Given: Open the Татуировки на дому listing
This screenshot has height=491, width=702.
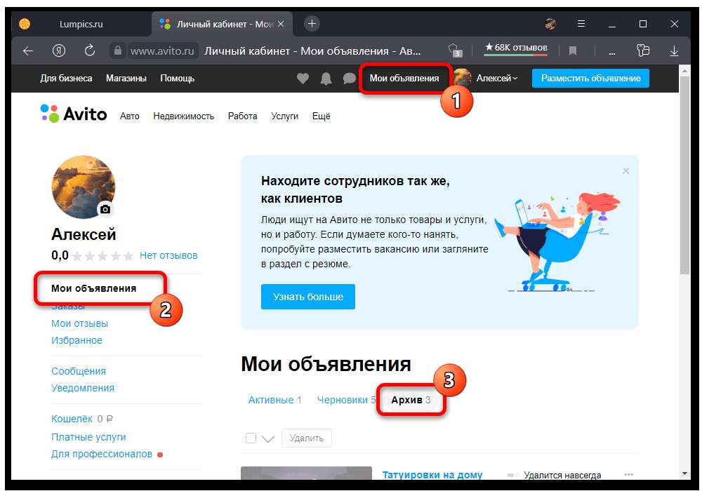Looking at the screenshot, I should pyautogui.click(x=432, y=475).
